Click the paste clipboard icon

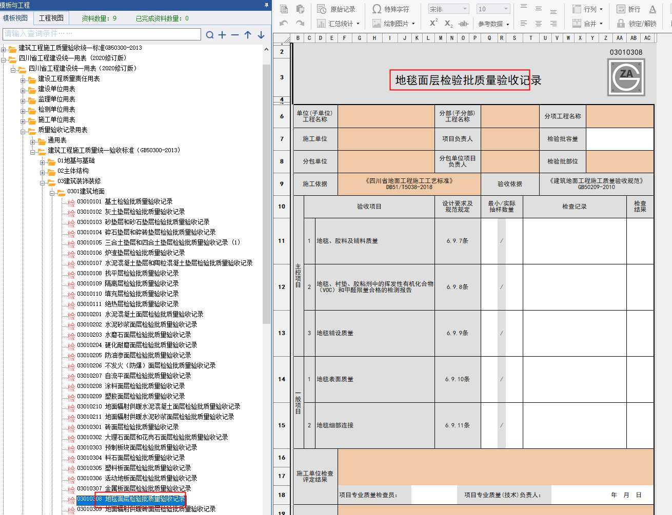(301, 9)
